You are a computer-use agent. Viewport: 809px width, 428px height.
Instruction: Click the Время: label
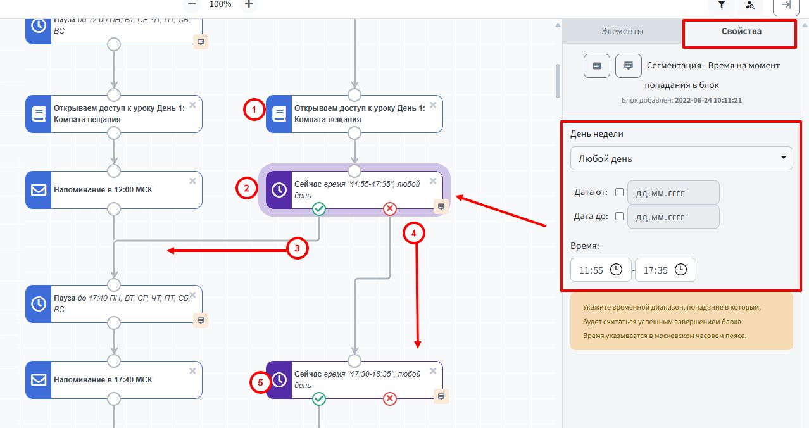click(585, 246)
